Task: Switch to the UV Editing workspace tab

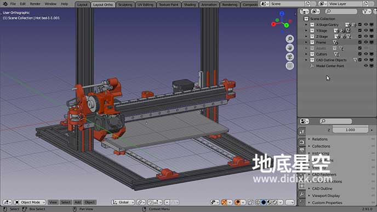Action: tap(145, 4)
